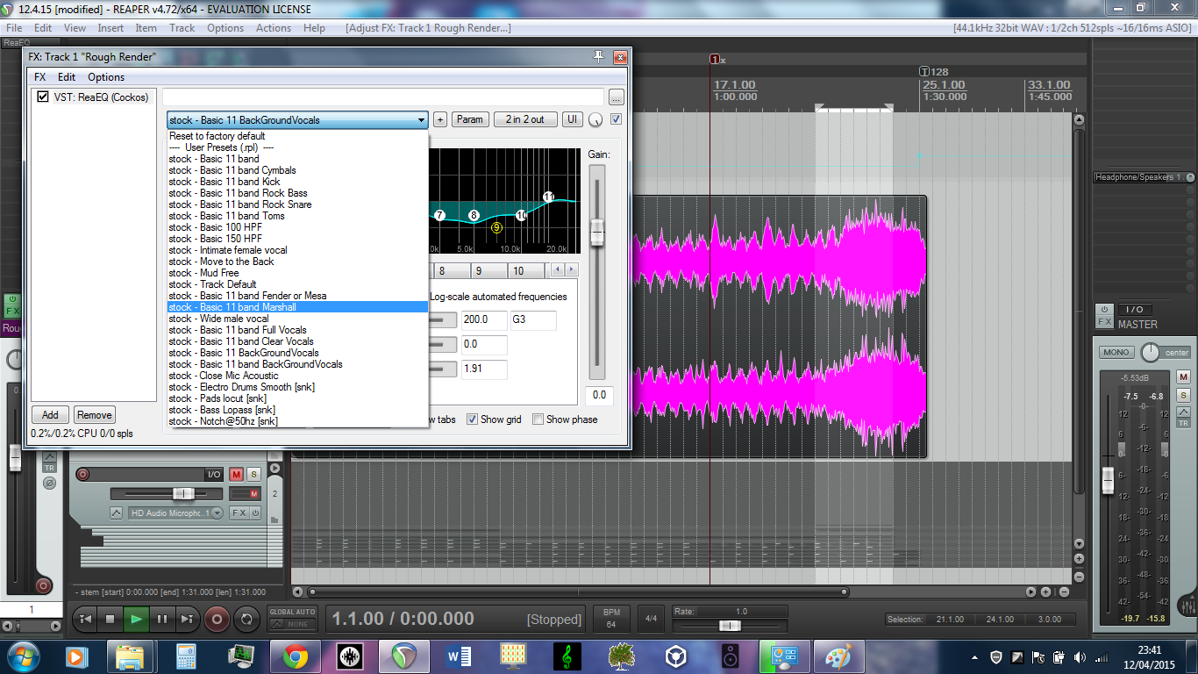Screen dimensions: 1198x674
Task: Click the Add FX button
Action: pyautogui.click(x=50, y=415)
